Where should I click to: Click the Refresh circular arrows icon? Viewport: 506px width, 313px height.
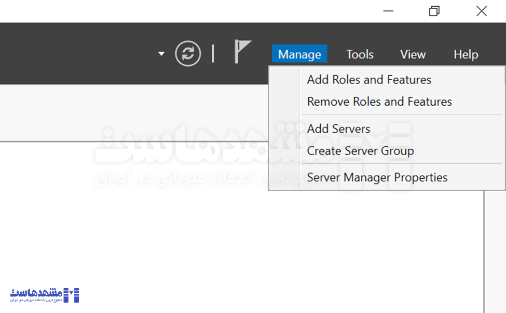tap(188, 53)
